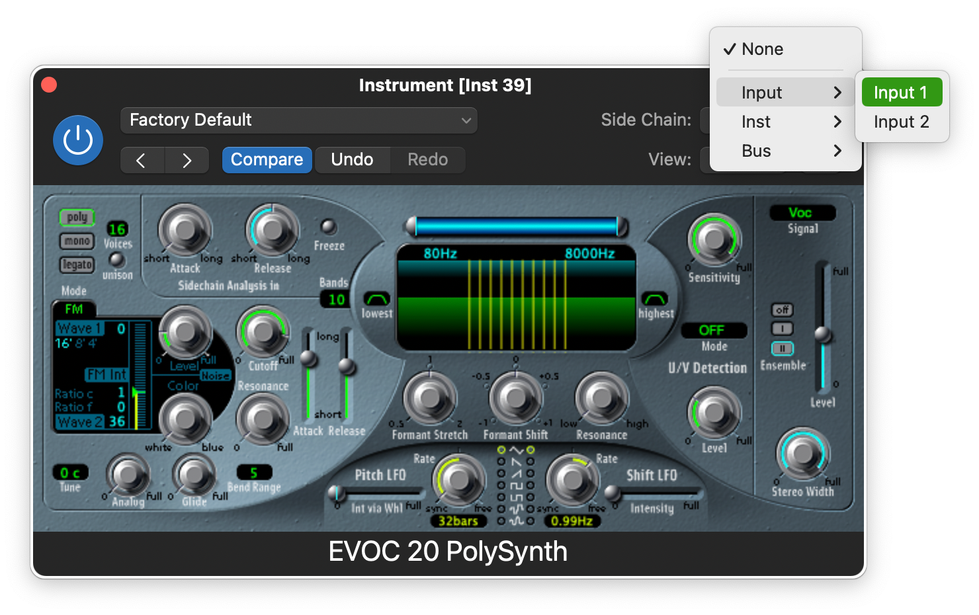Click the Analog knob
This screenshot has height=615, width=979.
click(x=128, y=475)
